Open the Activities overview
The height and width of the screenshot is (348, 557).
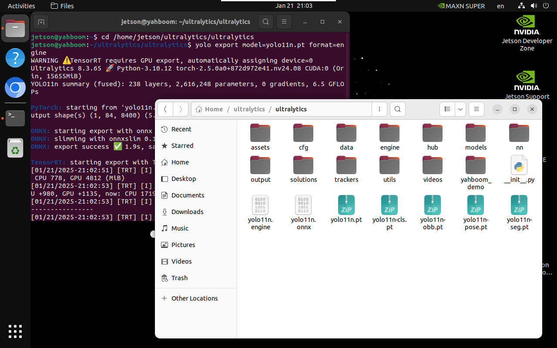click(21, 6)
